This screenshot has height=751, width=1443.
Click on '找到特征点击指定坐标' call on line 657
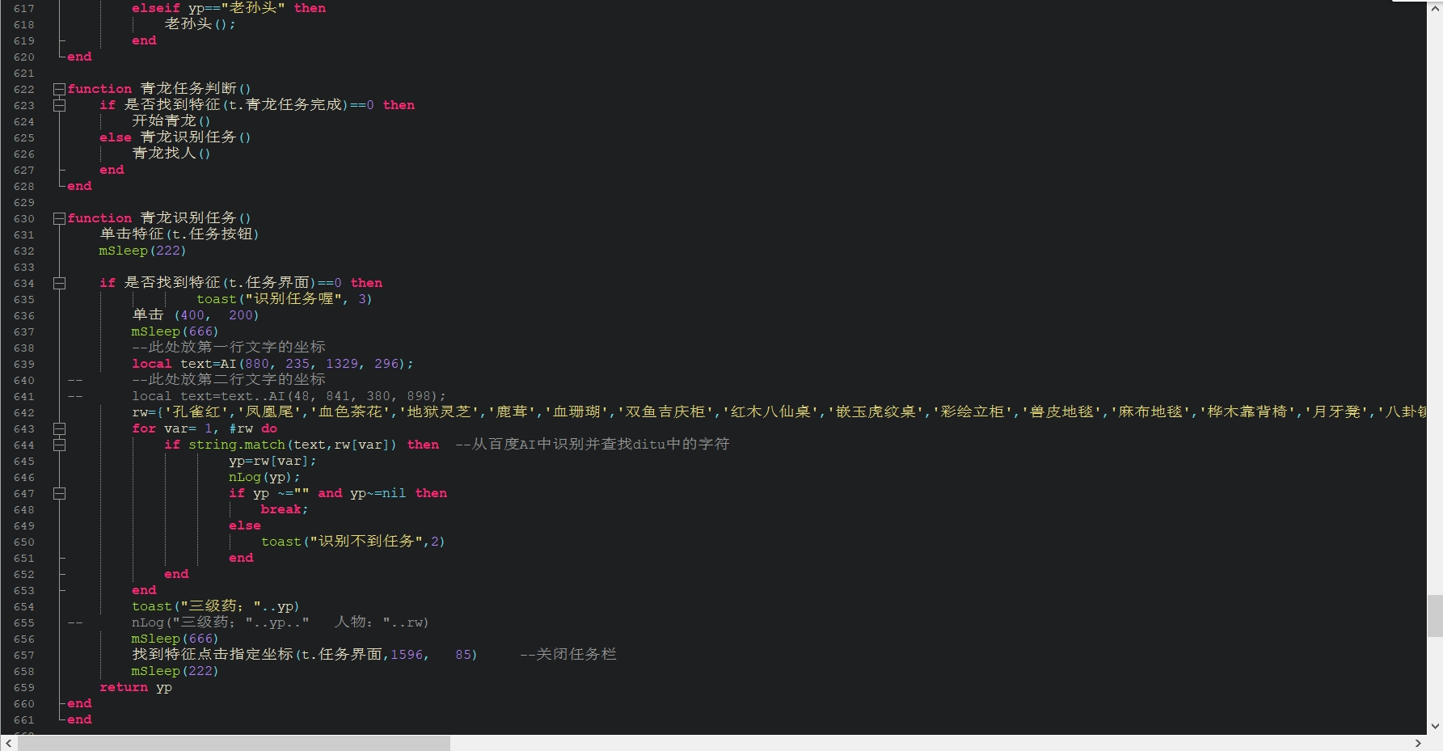click(x=305, y=655)
